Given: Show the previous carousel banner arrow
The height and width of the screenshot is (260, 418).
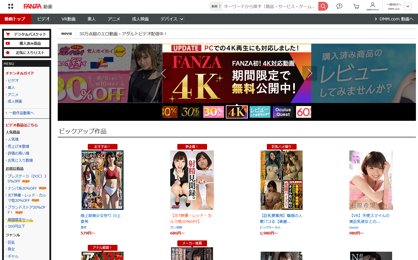Looking at the screenshot, I should coord(163,73).
